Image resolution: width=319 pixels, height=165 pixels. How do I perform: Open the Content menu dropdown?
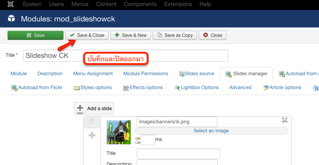pyautogui.click(x=106, y=5)
